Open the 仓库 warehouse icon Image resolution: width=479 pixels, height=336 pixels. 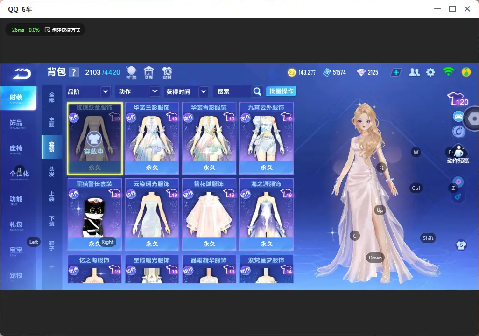[x=149, y=73]
